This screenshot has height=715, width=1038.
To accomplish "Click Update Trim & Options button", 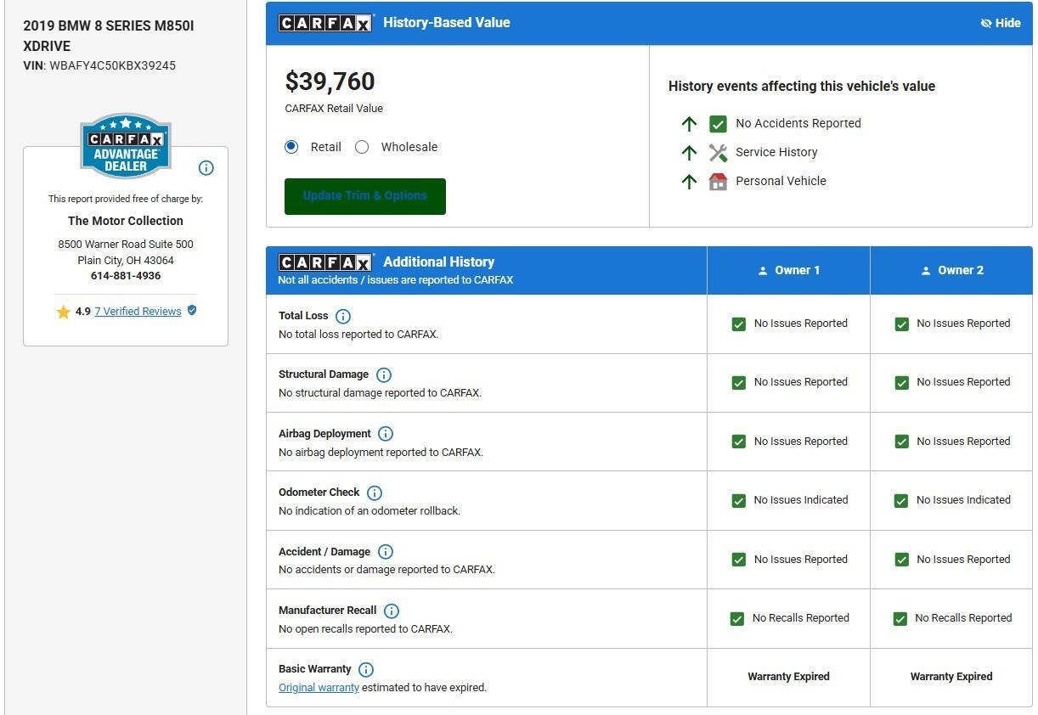I will [365, 196].
